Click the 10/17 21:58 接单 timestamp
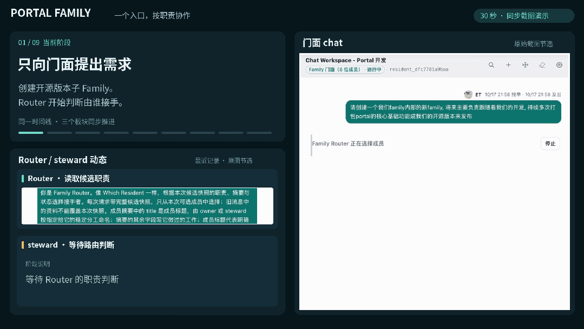584x329 pixels. (x=503, y=95)
